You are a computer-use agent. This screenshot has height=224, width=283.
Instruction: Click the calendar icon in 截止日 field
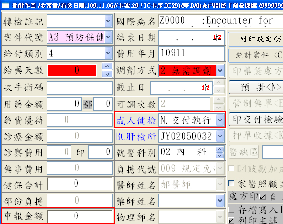point(206,88)
